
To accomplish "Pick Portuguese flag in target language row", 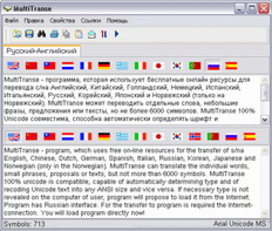I will tap(213, 136).
